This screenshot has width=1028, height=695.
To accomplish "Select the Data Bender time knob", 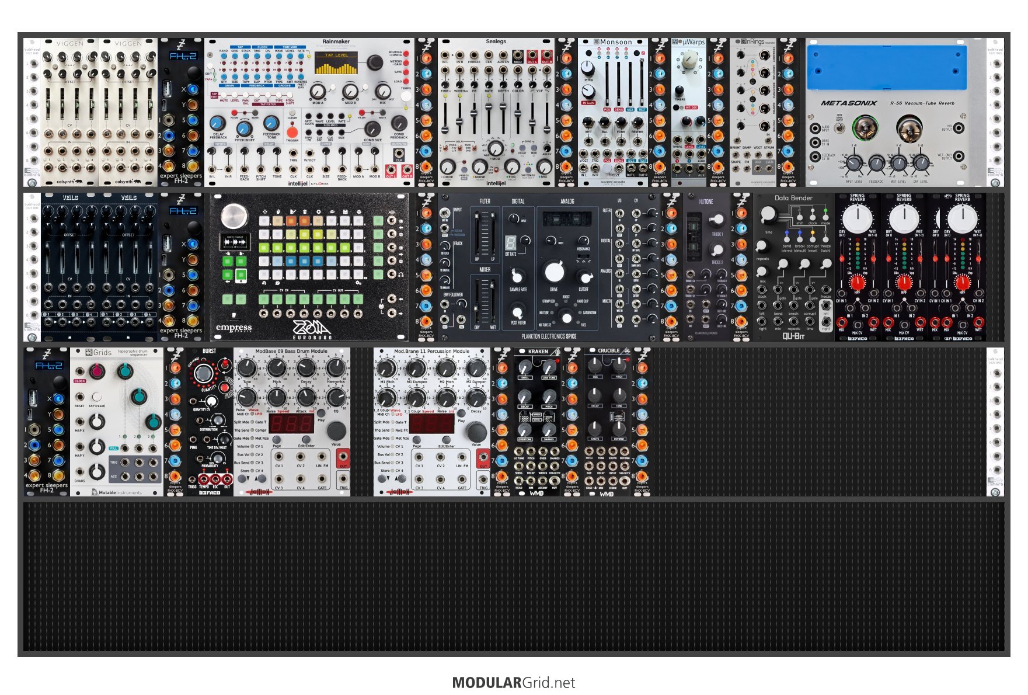I will [768, 215].
